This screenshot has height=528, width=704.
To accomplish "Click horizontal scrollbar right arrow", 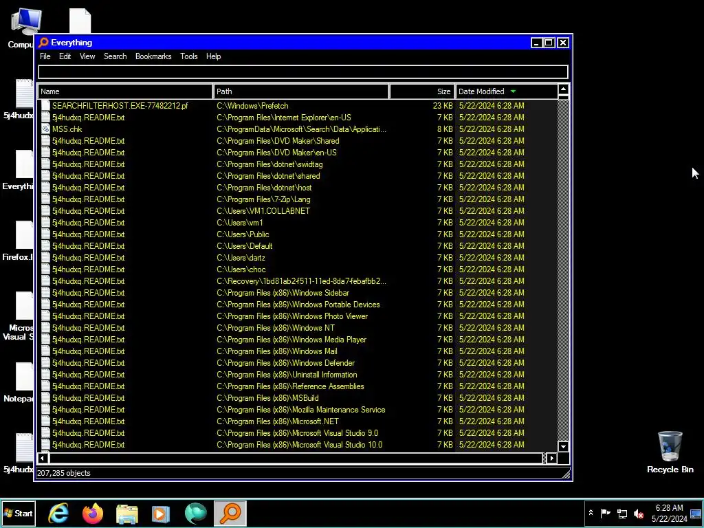I will pos(552,458).
